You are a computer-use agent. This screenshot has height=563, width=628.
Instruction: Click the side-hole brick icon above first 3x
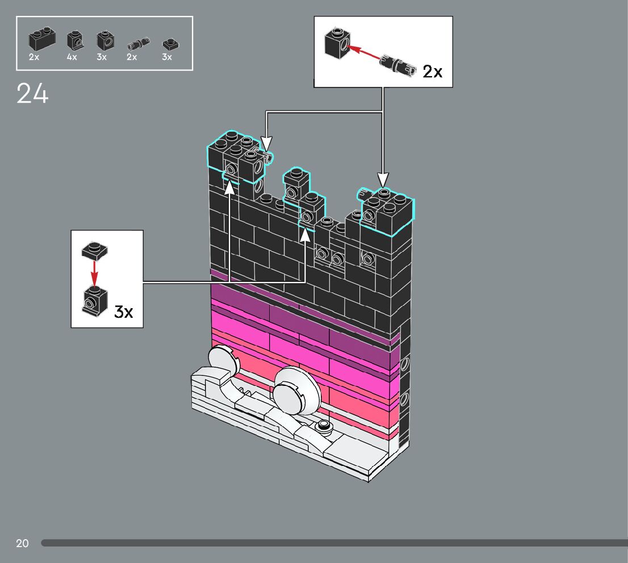(x=104, y=40)
